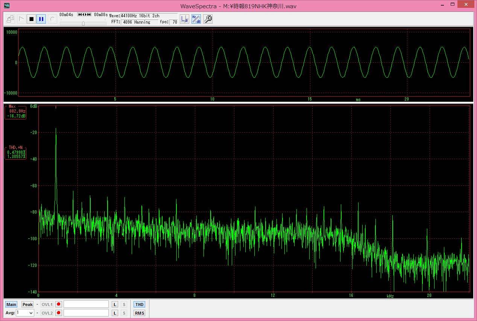
Task: Toggle the S button in the OVL1 row
Action: [x=124, y=304]
